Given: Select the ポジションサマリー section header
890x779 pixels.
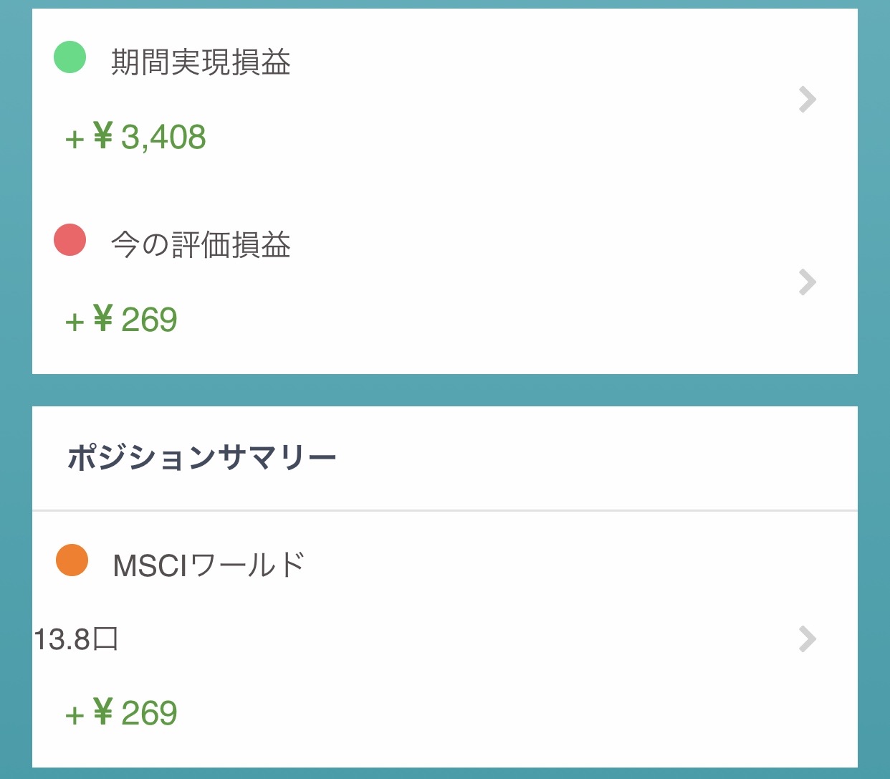Looking at the screenshot, I should pyautogui.click(x=201, y=457).
